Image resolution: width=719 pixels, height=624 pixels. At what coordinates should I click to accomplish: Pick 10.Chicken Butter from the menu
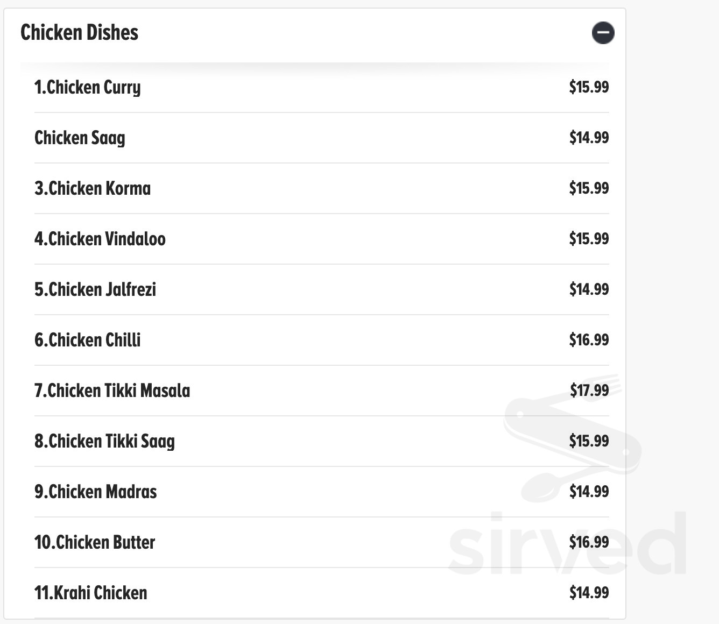click(95, 542)
